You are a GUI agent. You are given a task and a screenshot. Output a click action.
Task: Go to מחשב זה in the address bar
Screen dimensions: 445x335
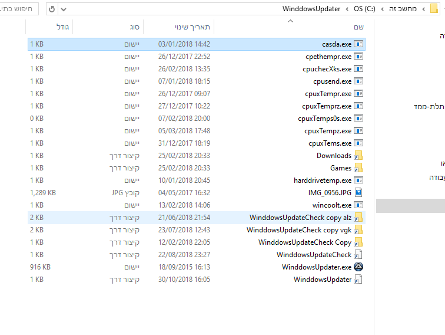click(403, 9)
